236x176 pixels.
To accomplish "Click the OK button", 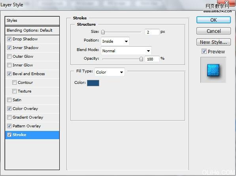I will (213, 20).
